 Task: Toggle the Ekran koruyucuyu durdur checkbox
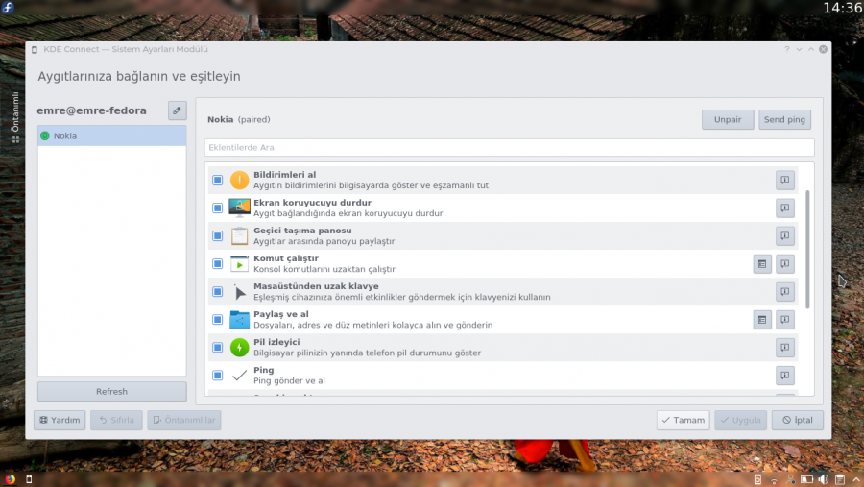[218, 207]
